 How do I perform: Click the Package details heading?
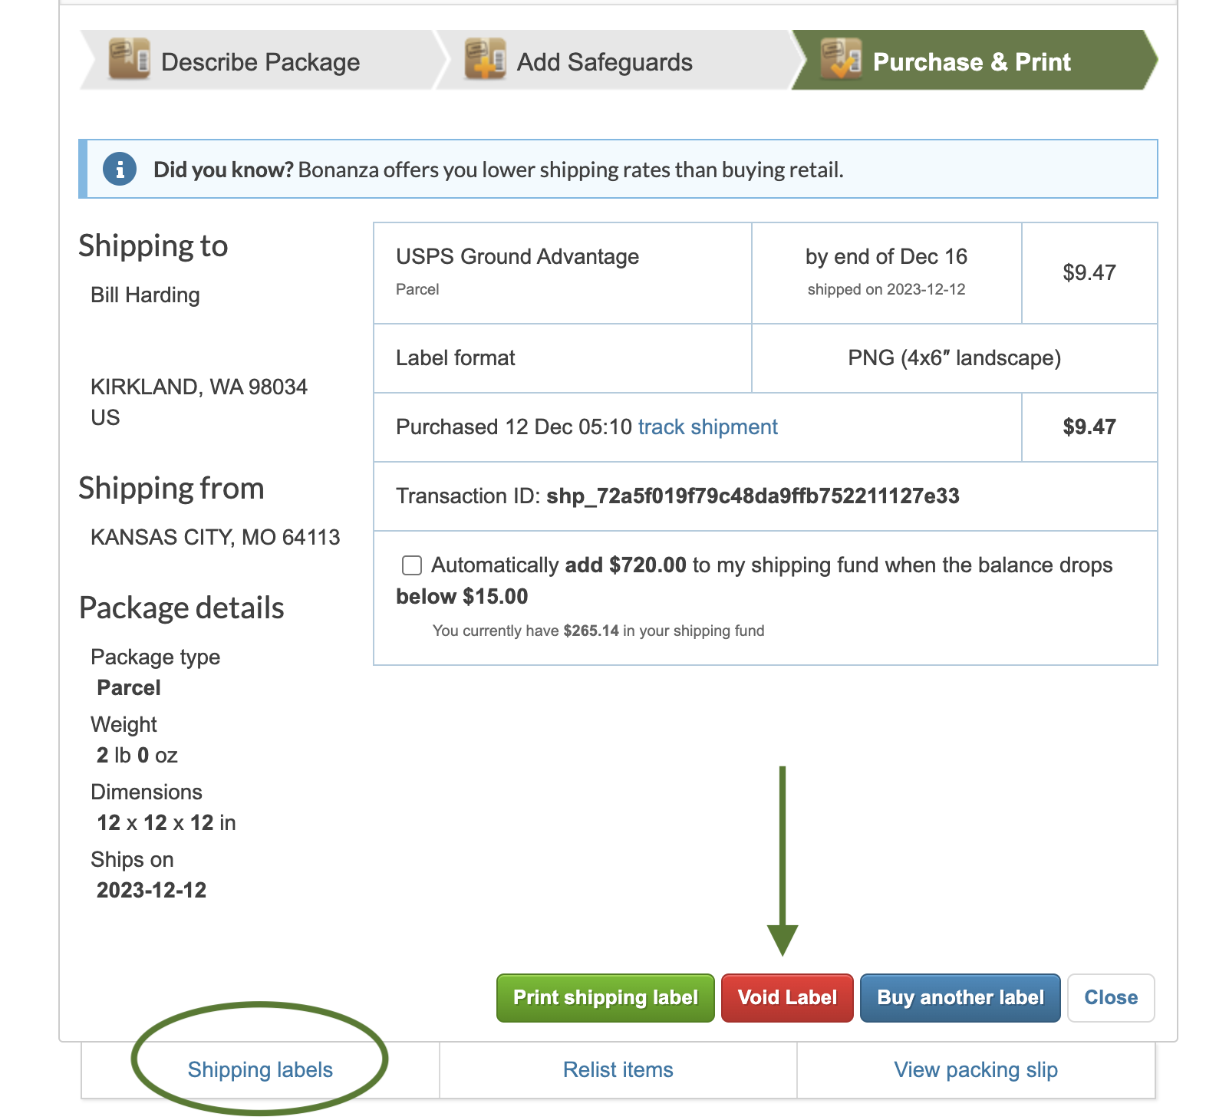pyautogui.click(x=182, y=608)
